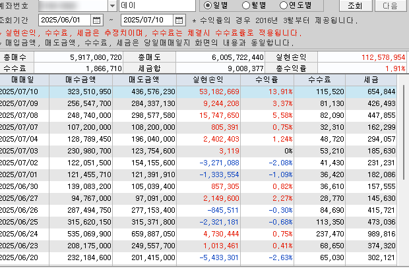Click the start date field 2025/06/01
Viewport: 409px width, 268px height.
pos(64,20)
